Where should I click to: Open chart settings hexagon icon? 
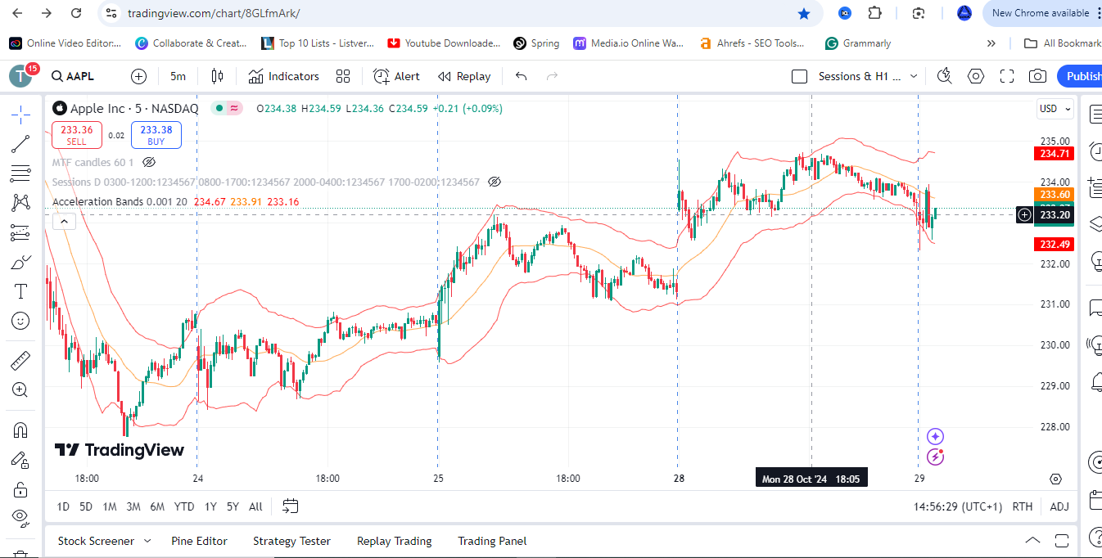point(976,76)
